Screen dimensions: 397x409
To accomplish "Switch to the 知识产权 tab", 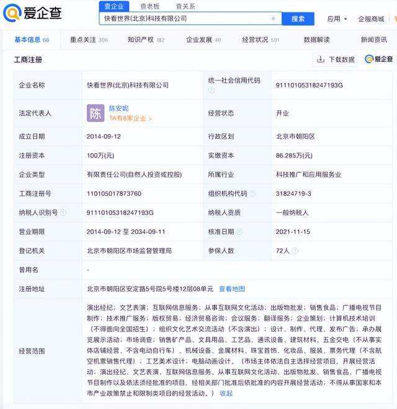I will 146,40.
